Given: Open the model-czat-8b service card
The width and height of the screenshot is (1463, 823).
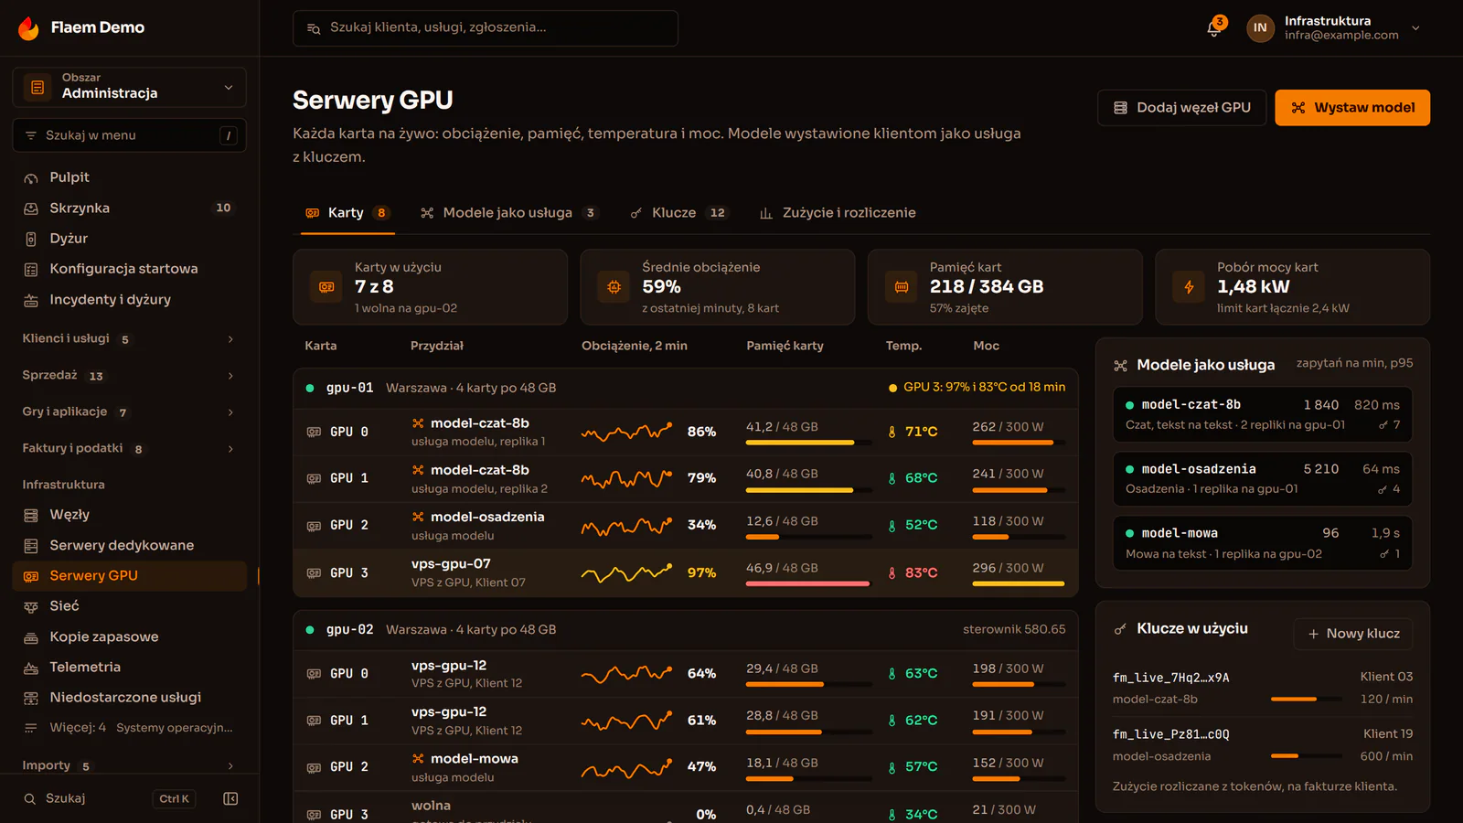Looking at the screenshot, I should click(x=1263, y=414).
